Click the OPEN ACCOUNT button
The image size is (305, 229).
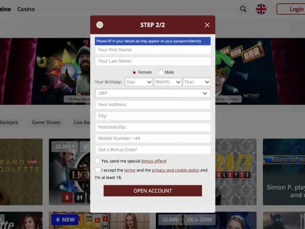[x=153, y=191]
